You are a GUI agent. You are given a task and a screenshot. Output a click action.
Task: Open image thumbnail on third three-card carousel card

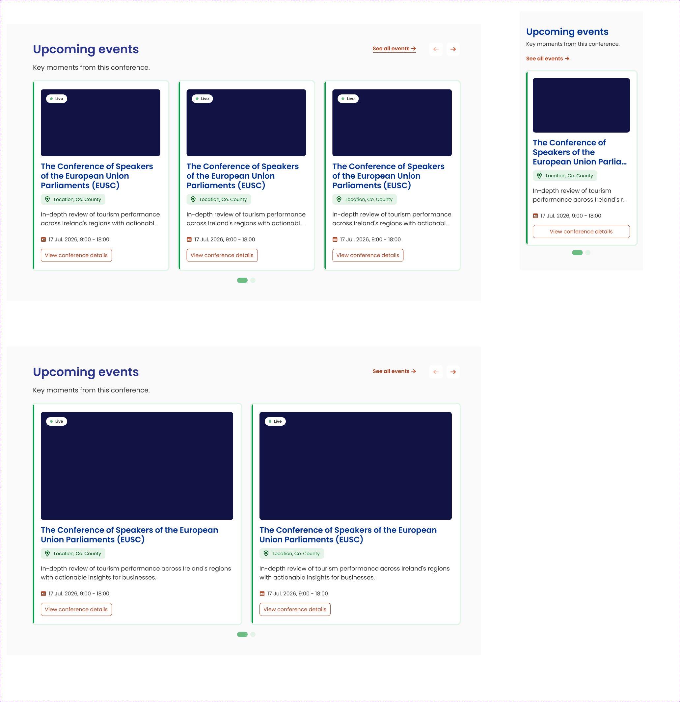click(392, 123)
